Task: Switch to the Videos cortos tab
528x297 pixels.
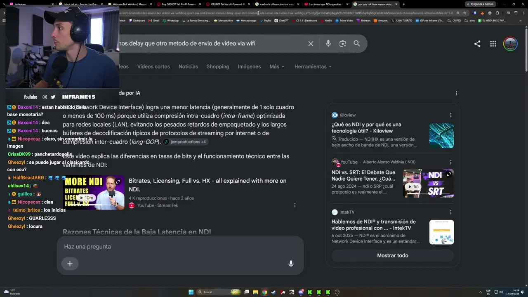Action: [x=153, y=67]
